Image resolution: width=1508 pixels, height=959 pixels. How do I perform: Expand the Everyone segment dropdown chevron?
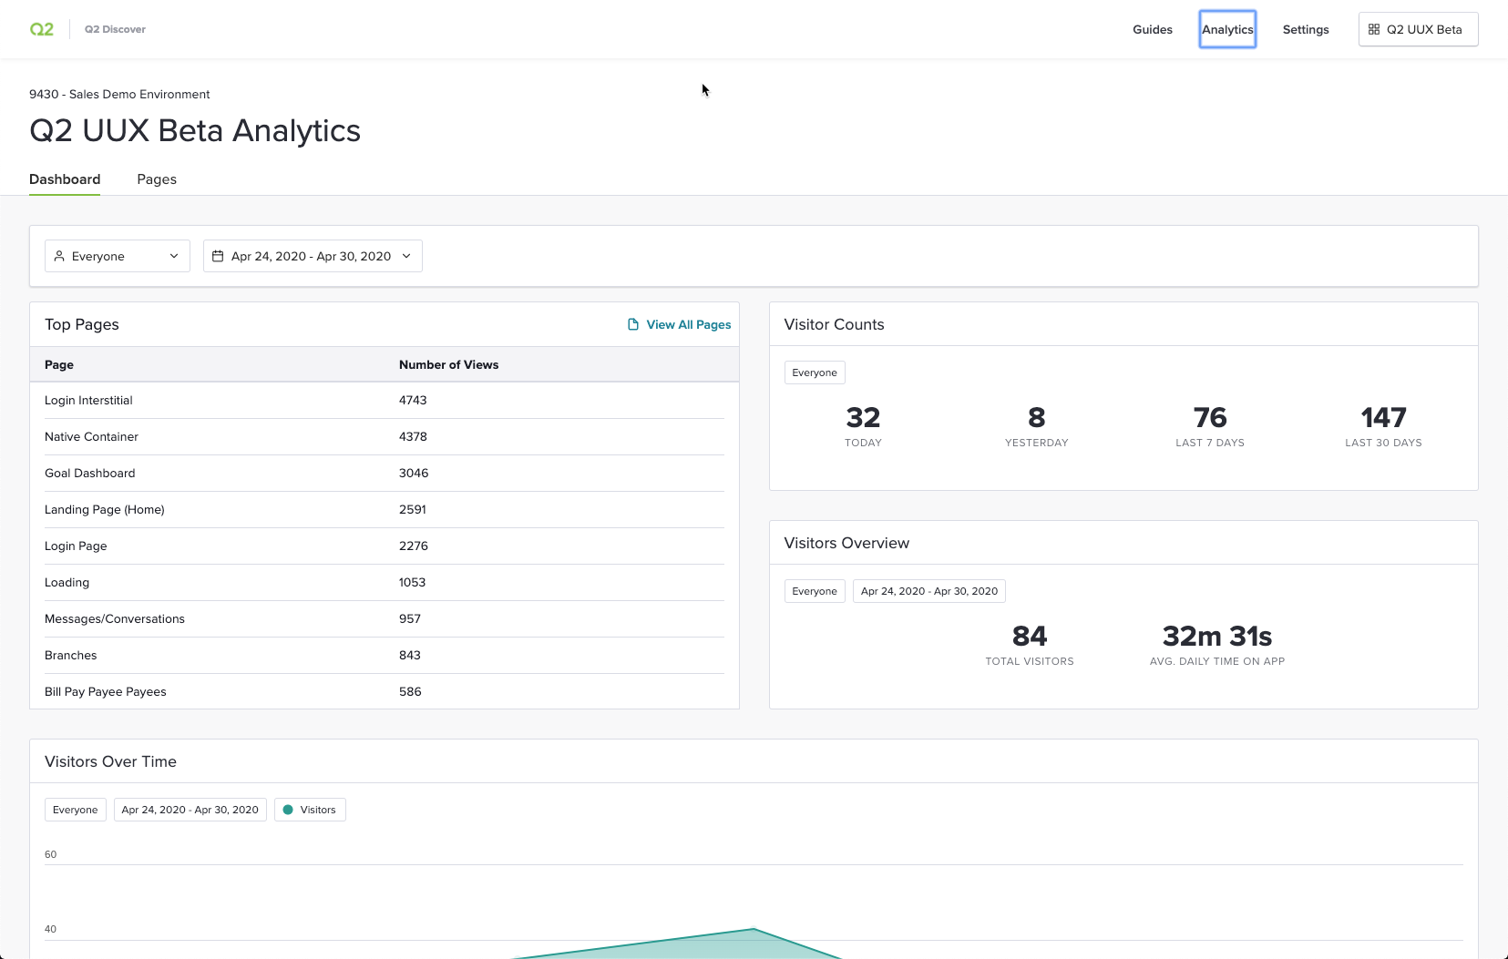coord(174,256)
